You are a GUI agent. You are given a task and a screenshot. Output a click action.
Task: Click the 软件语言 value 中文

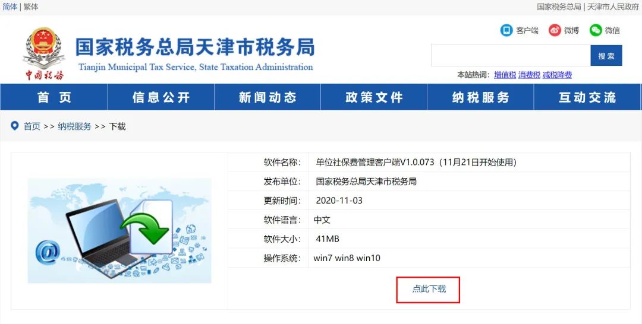click(322, 220)
